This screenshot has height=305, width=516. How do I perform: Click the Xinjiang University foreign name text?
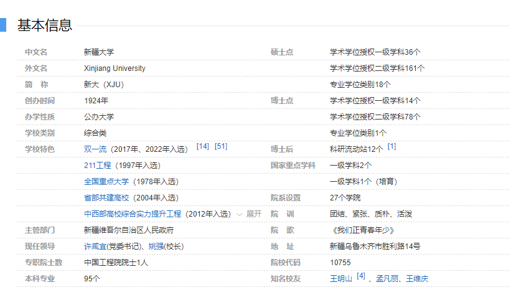pyautogui.click(x=115, y=68)
